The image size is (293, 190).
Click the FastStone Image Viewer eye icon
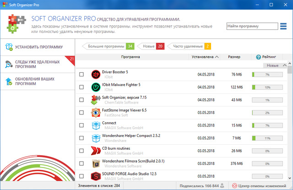96,113
